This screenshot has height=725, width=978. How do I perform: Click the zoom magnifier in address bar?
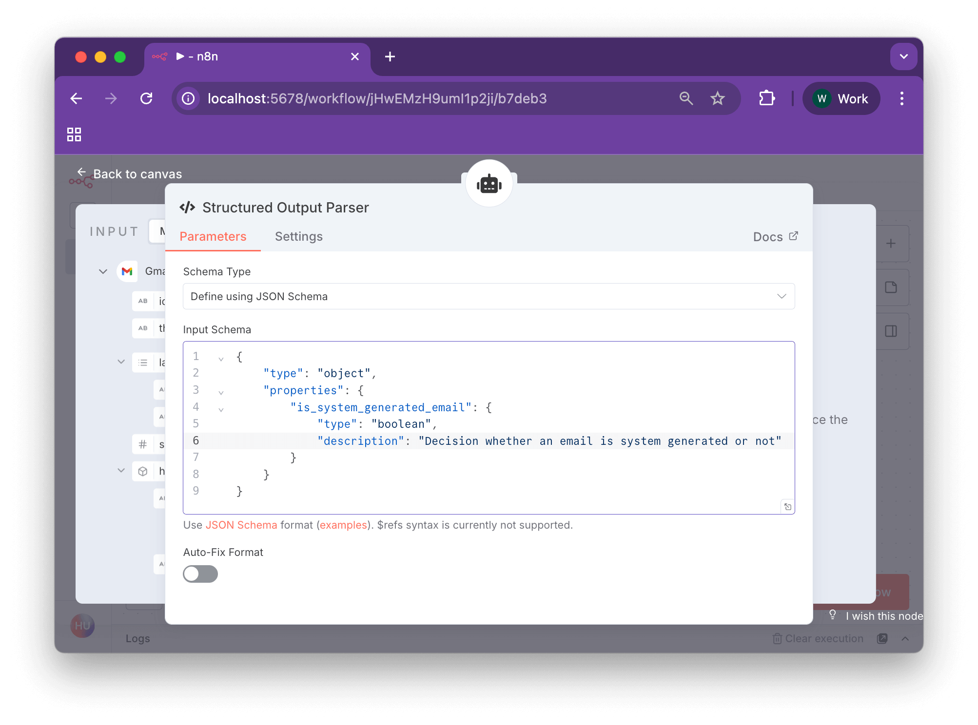[686, 98]
